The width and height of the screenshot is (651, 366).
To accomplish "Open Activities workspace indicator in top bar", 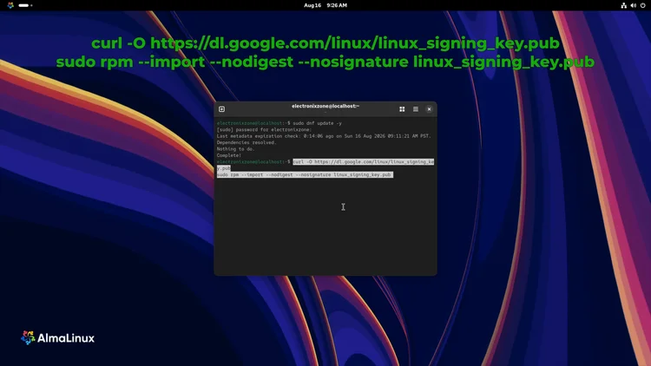I will click(x=25, y=5).
